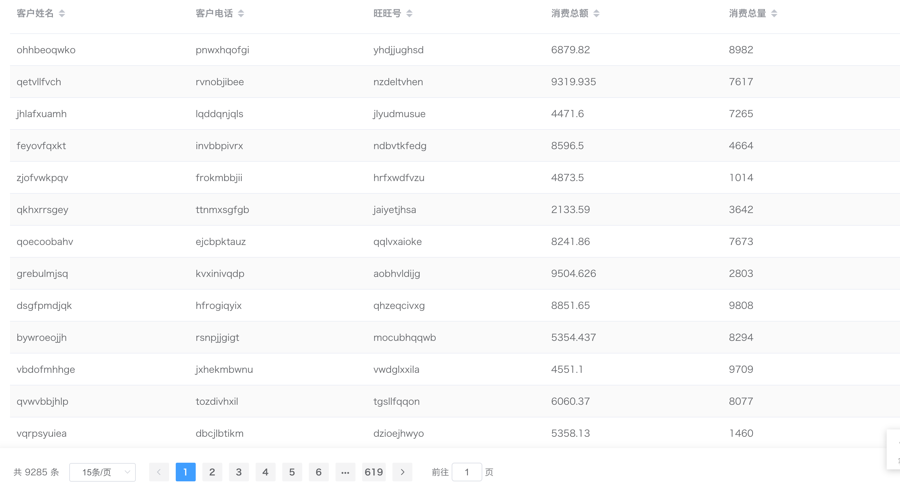Click wangwang ID jlyudmusue

(399, 114)
